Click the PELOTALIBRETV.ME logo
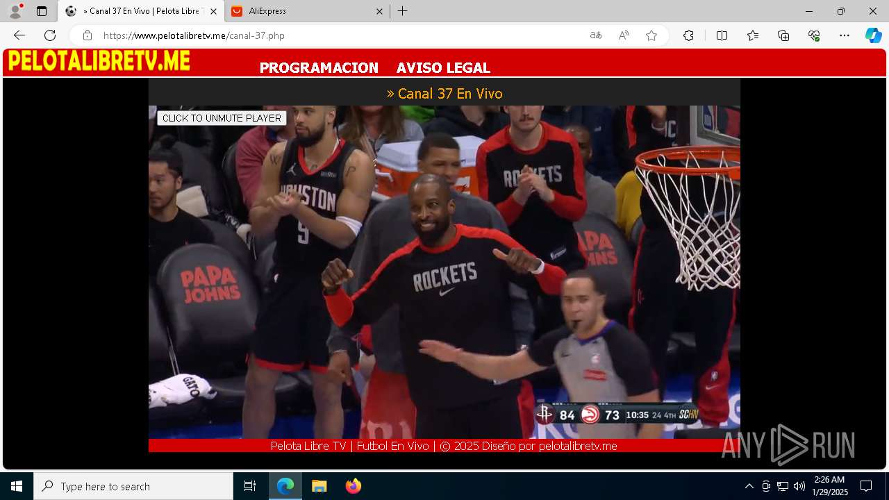Viewport: 889px width, 500px height. coord(99,61)
